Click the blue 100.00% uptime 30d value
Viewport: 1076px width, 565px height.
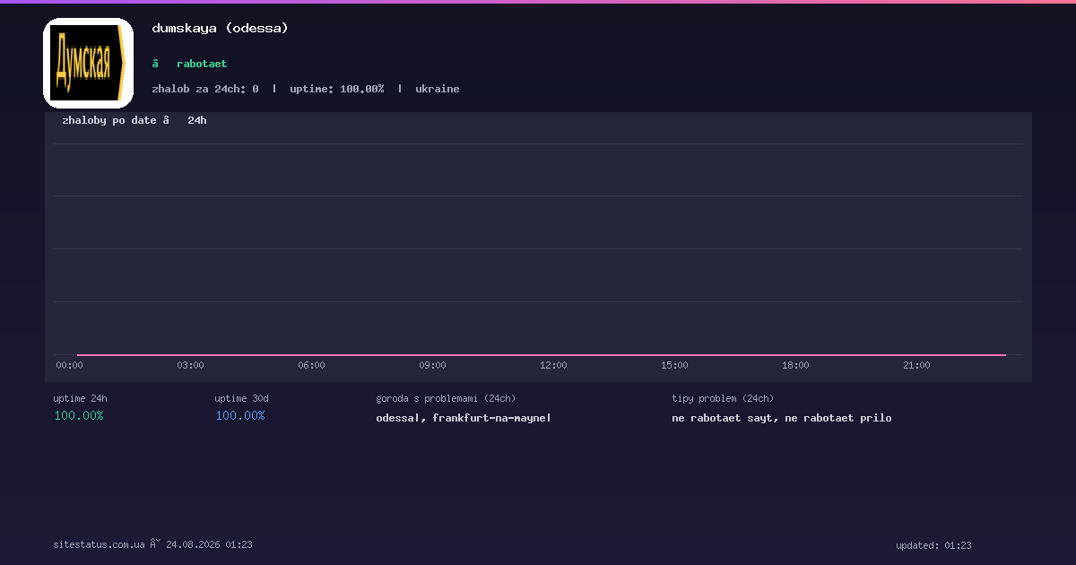pyautogui.click(x=240, y=416)
